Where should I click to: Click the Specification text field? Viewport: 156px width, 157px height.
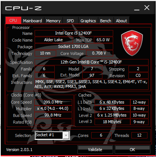pyautogui.click(x=92, y=62)
